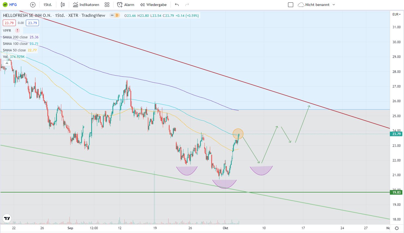
Task: Click the TradingView logo on the chart
Action: (x=7, y=218)
